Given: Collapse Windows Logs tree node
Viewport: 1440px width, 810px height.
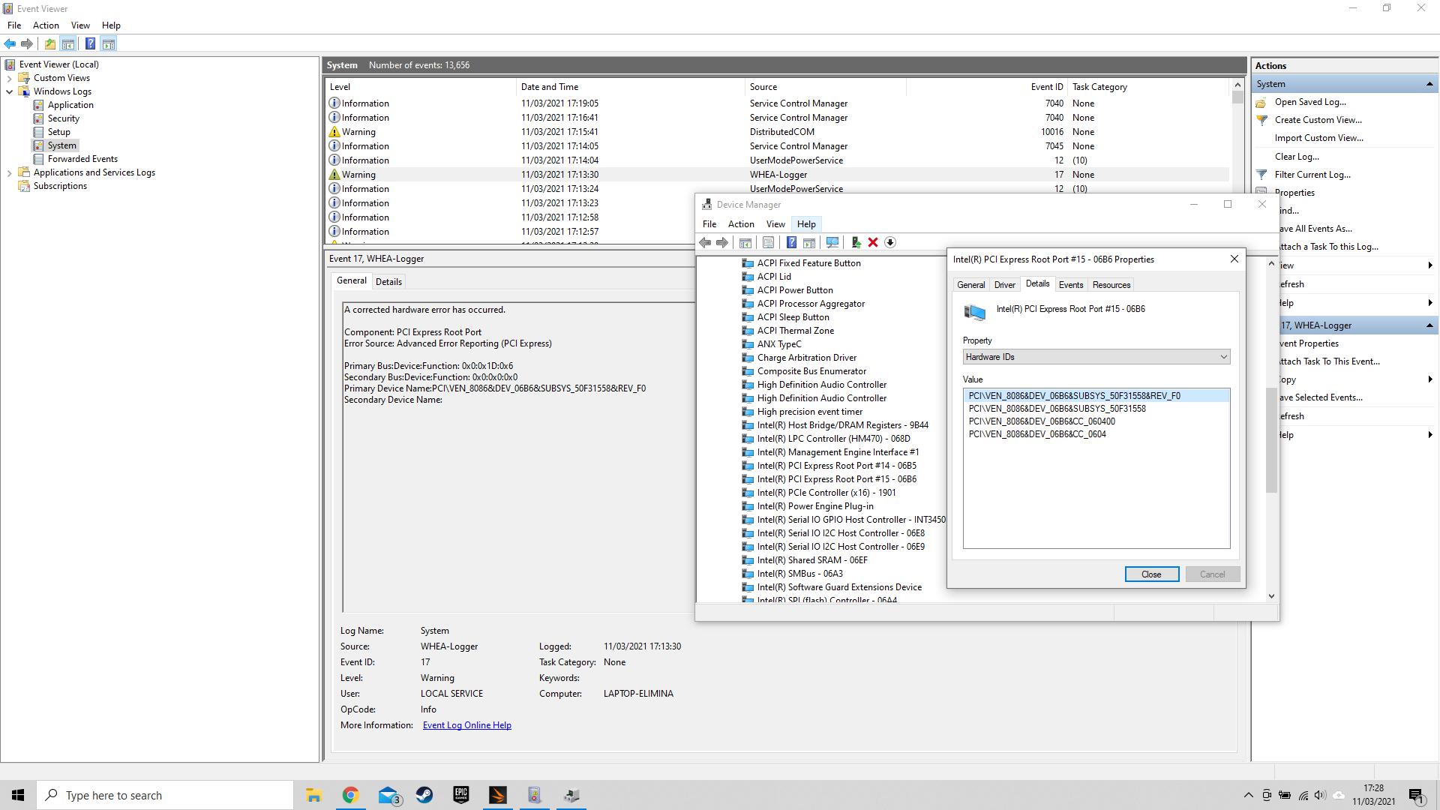Looking at the screenshot, I should coord(9,91).
